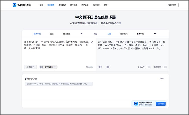Open 文档翻译 in the top navigation
The image size is (189, 115).
pos(62,5)
